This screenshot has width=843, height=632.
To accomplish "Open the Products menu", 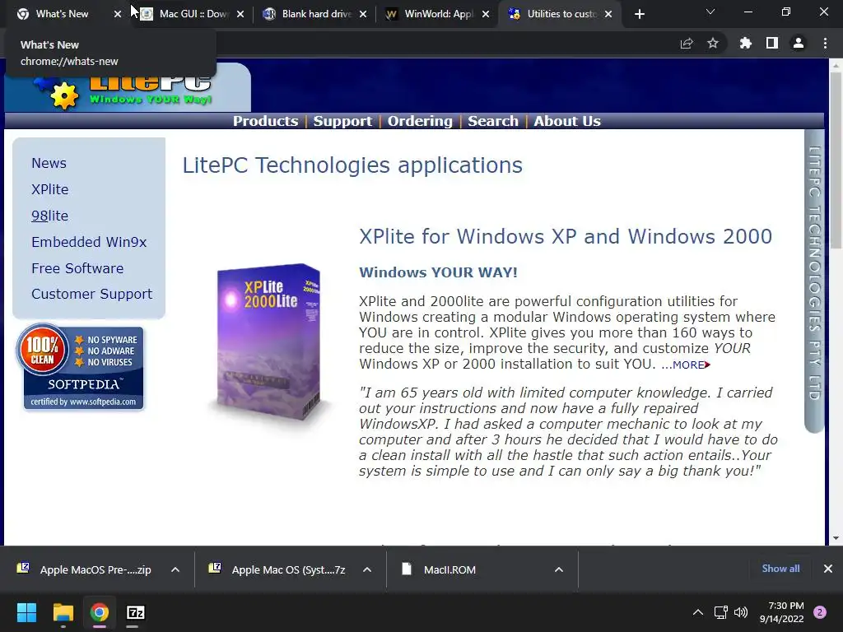I will coord(266,121).
